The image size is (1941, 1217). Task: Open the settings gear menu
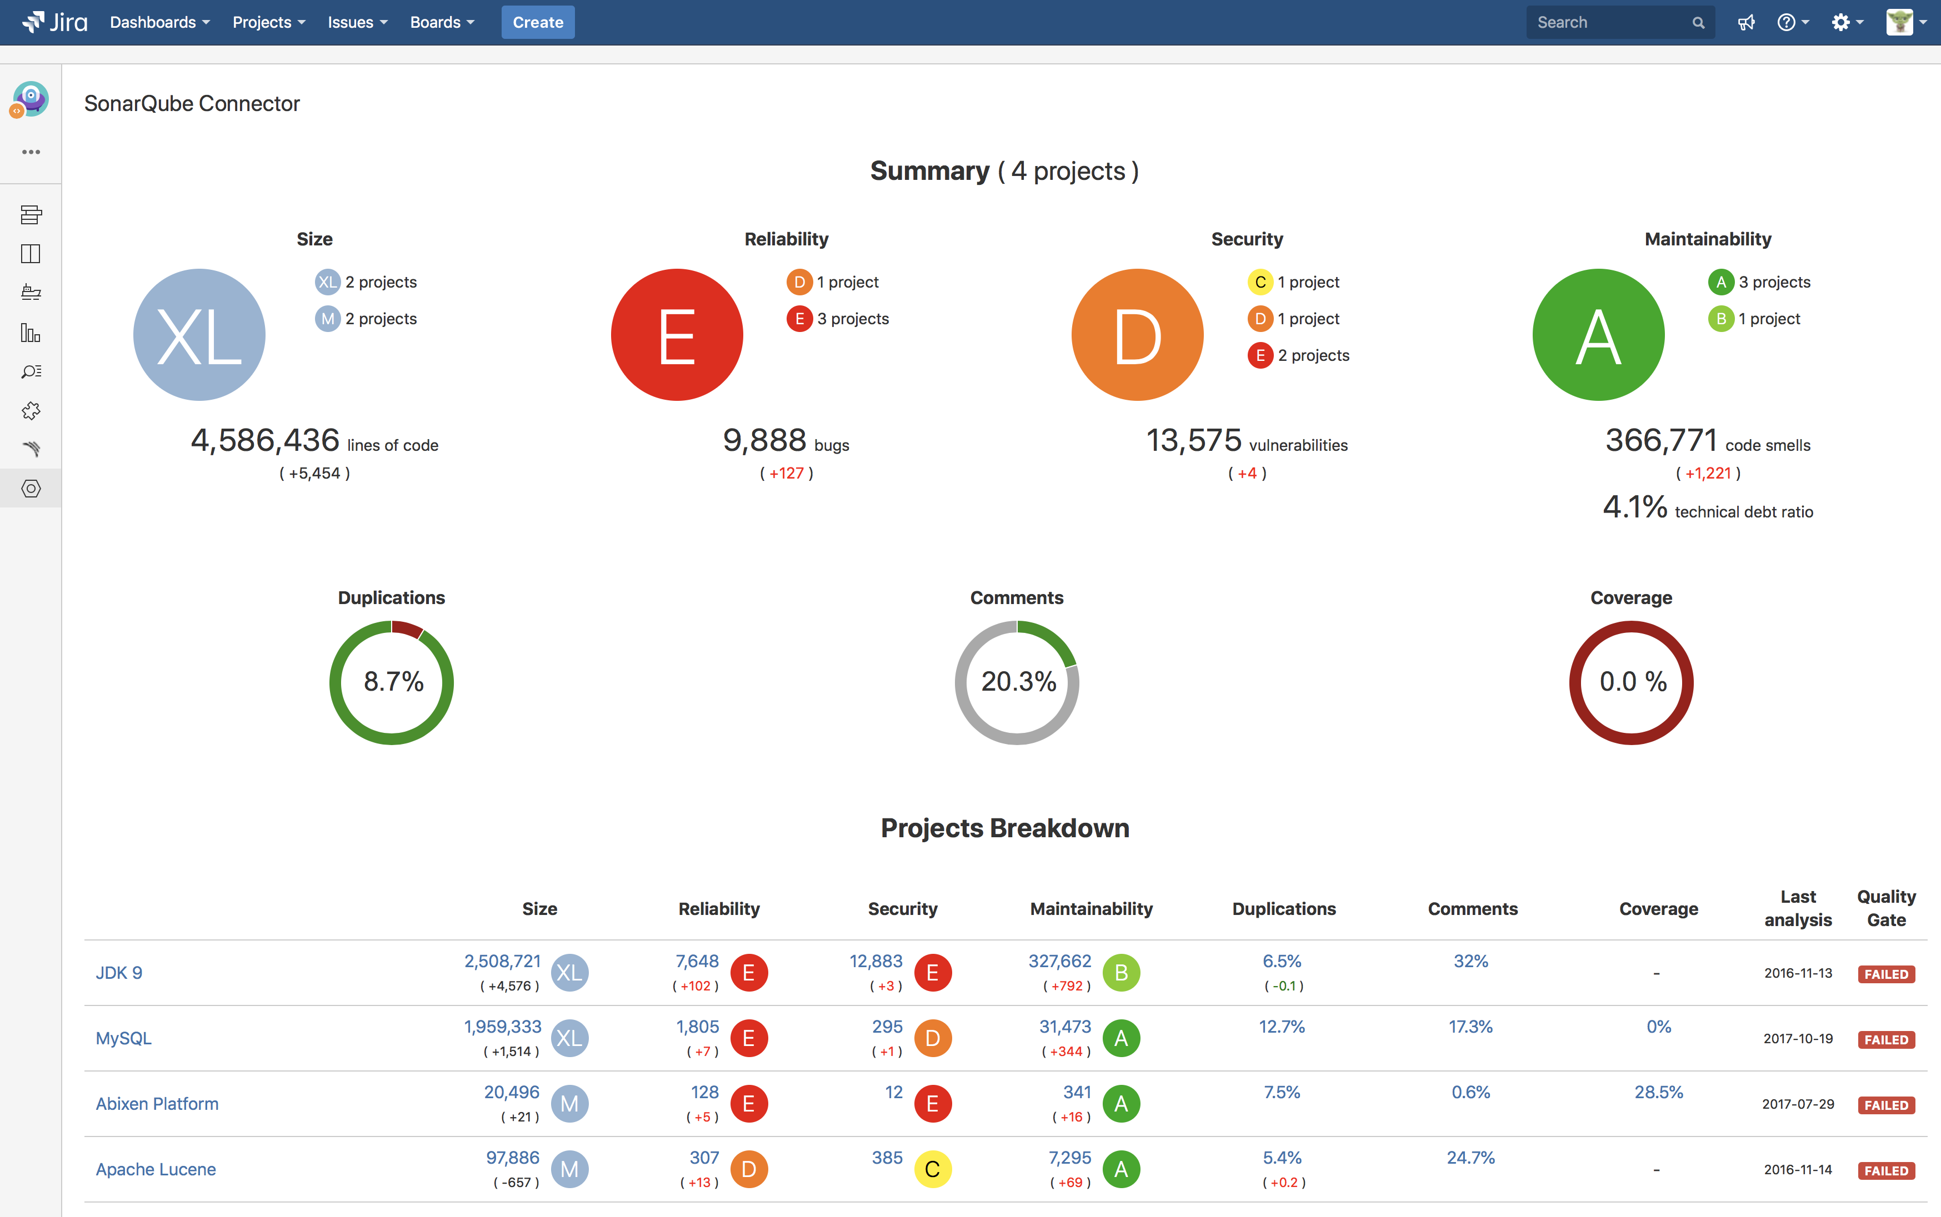click(1847, 23)
